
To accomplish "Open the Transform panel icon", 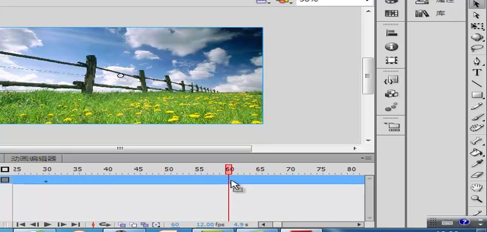I will [391, 60].
